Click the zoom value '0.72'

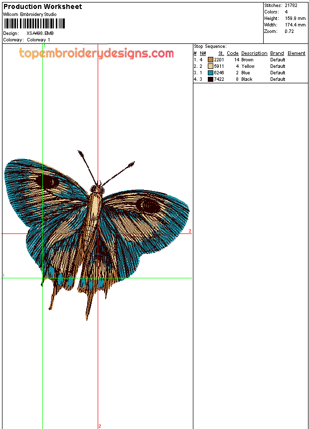point(289,31)
